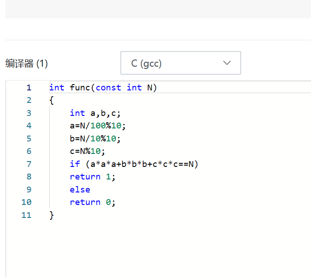Place cursor in the int a,b,c; declaration
The height and width of the screenshot is (277, 311).
pos(95,113)
